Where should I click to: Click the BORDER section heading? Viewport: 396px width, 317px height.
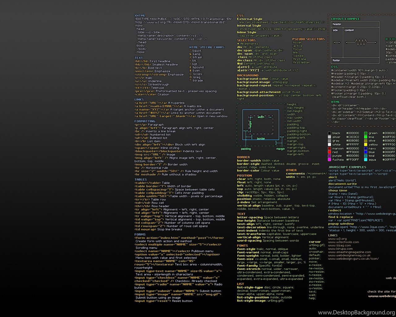pyautogui.click(x=243, y=157)
